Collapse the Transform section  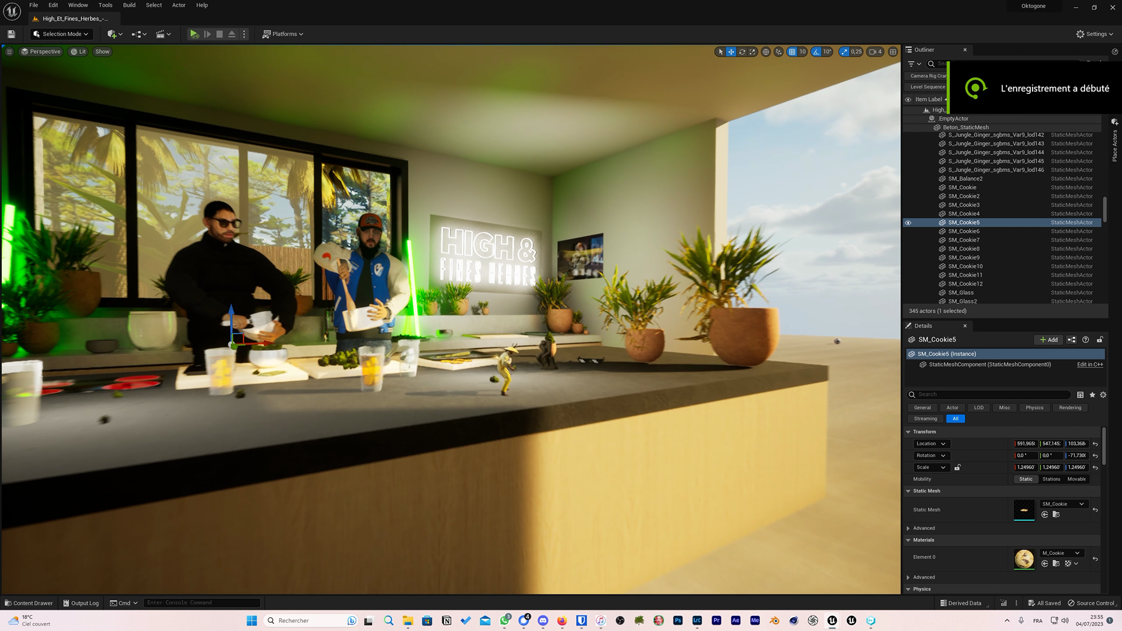pyautogui.click(x=908, y=432)
